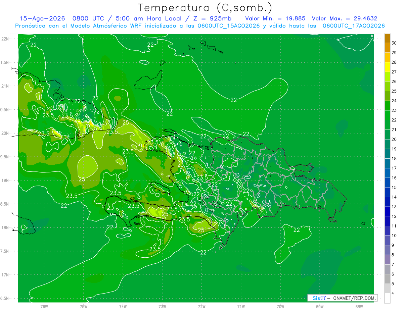Screen dimensions: 403x311
Task: Click the gray legend swatch between 5 and 6
Action: tap(387, 279)
